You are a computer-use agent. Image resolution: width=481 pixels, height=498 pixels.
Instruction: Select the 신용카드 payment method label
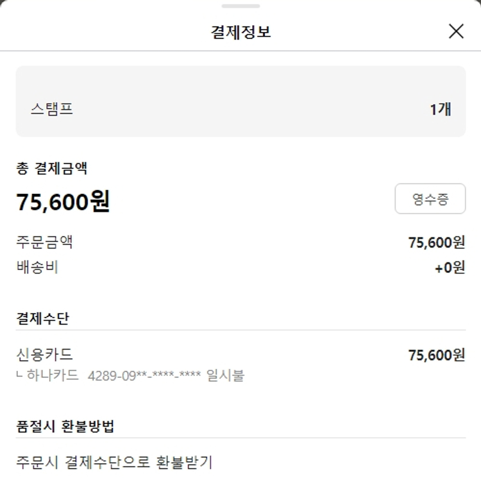[44, 354]
